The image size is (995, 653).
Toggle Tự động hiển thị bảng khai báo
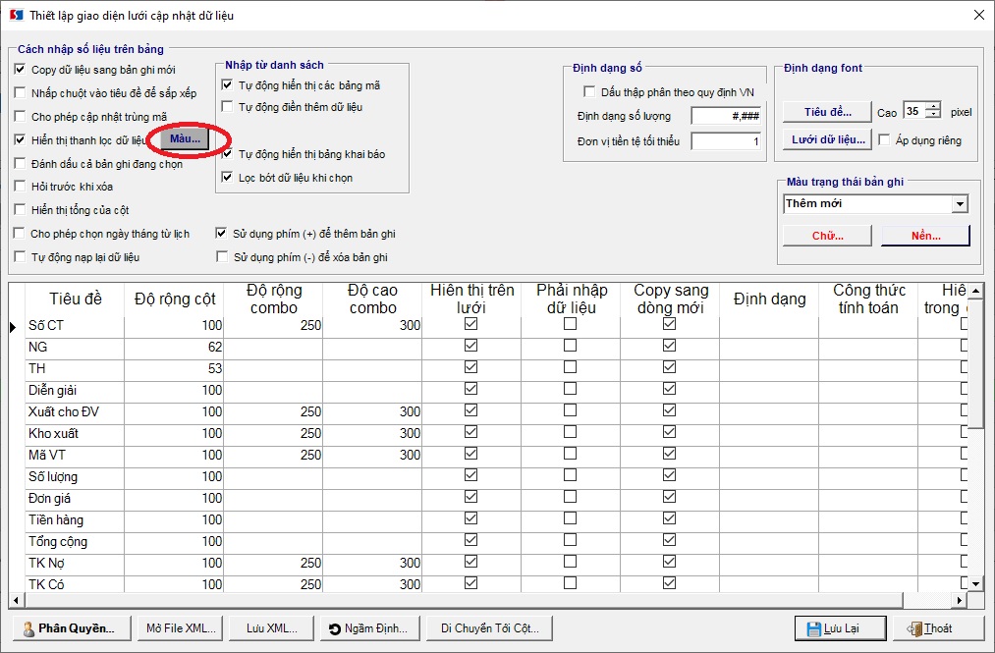(x=227, y=153)
